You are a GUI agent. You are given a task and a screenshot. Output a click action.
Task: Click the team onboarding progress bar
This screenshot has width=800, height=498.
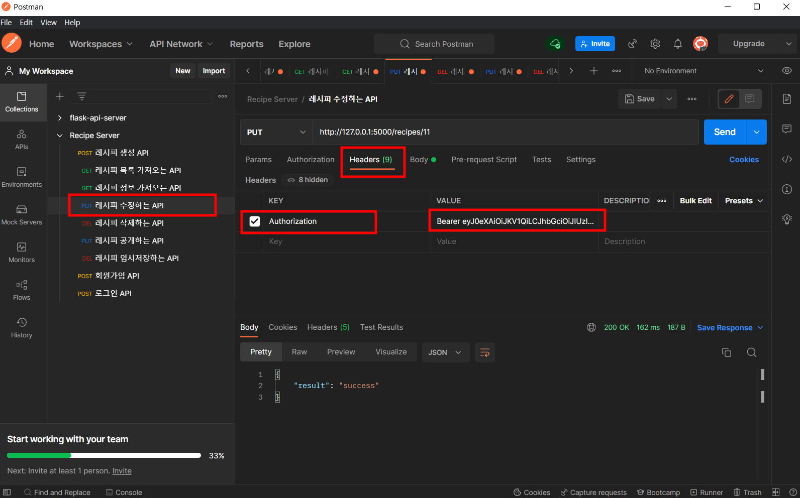[104, 455]
